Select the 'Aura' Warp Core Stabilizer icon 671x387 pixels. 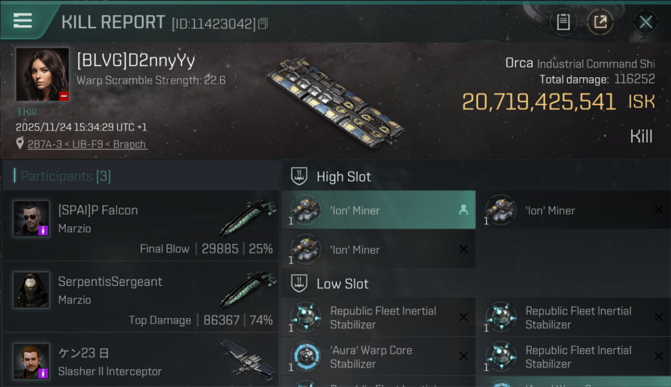tap(306, 357)
